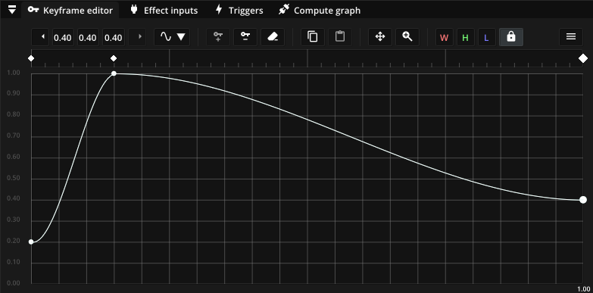Open the curve interpolation type dropdown
Screen dimensions: 593x293
(x=172, y=37)
